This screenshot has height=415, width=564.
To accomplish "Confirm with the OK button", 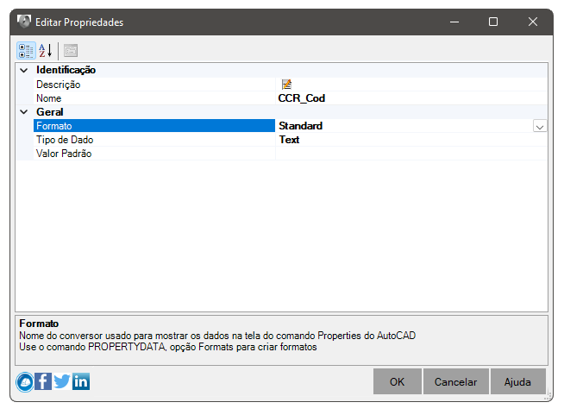I will click(397, 381).
